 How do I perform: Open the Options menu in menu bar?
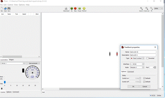click(21, 5)
